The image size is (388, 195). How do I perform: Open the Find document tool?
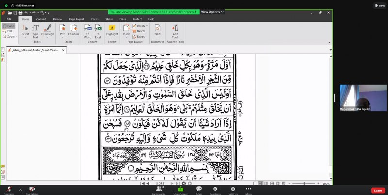pyautogui.click(x=157, y=30)
